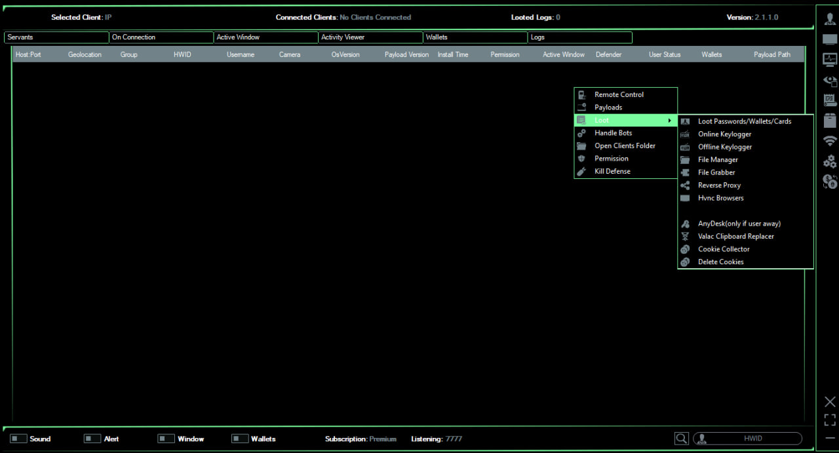Open the Activity Viewer tab

(x=371, y=37)
